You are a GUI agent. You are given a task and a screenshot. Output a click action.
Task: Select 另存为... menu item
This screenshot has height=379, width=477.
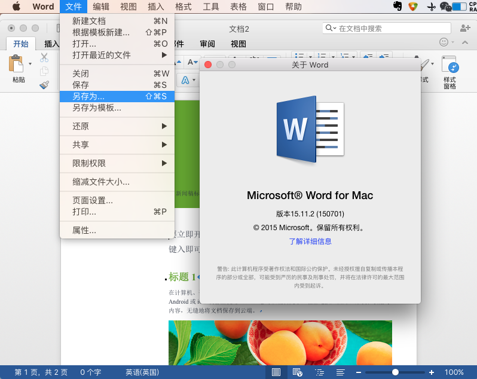click(x=117, y=96)
